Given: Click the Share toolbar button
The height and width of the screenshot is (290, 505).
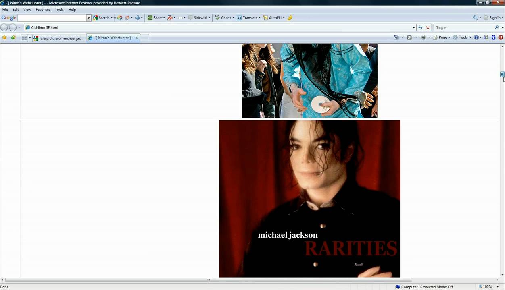Looking at the screenshot, I should (155, 18).
